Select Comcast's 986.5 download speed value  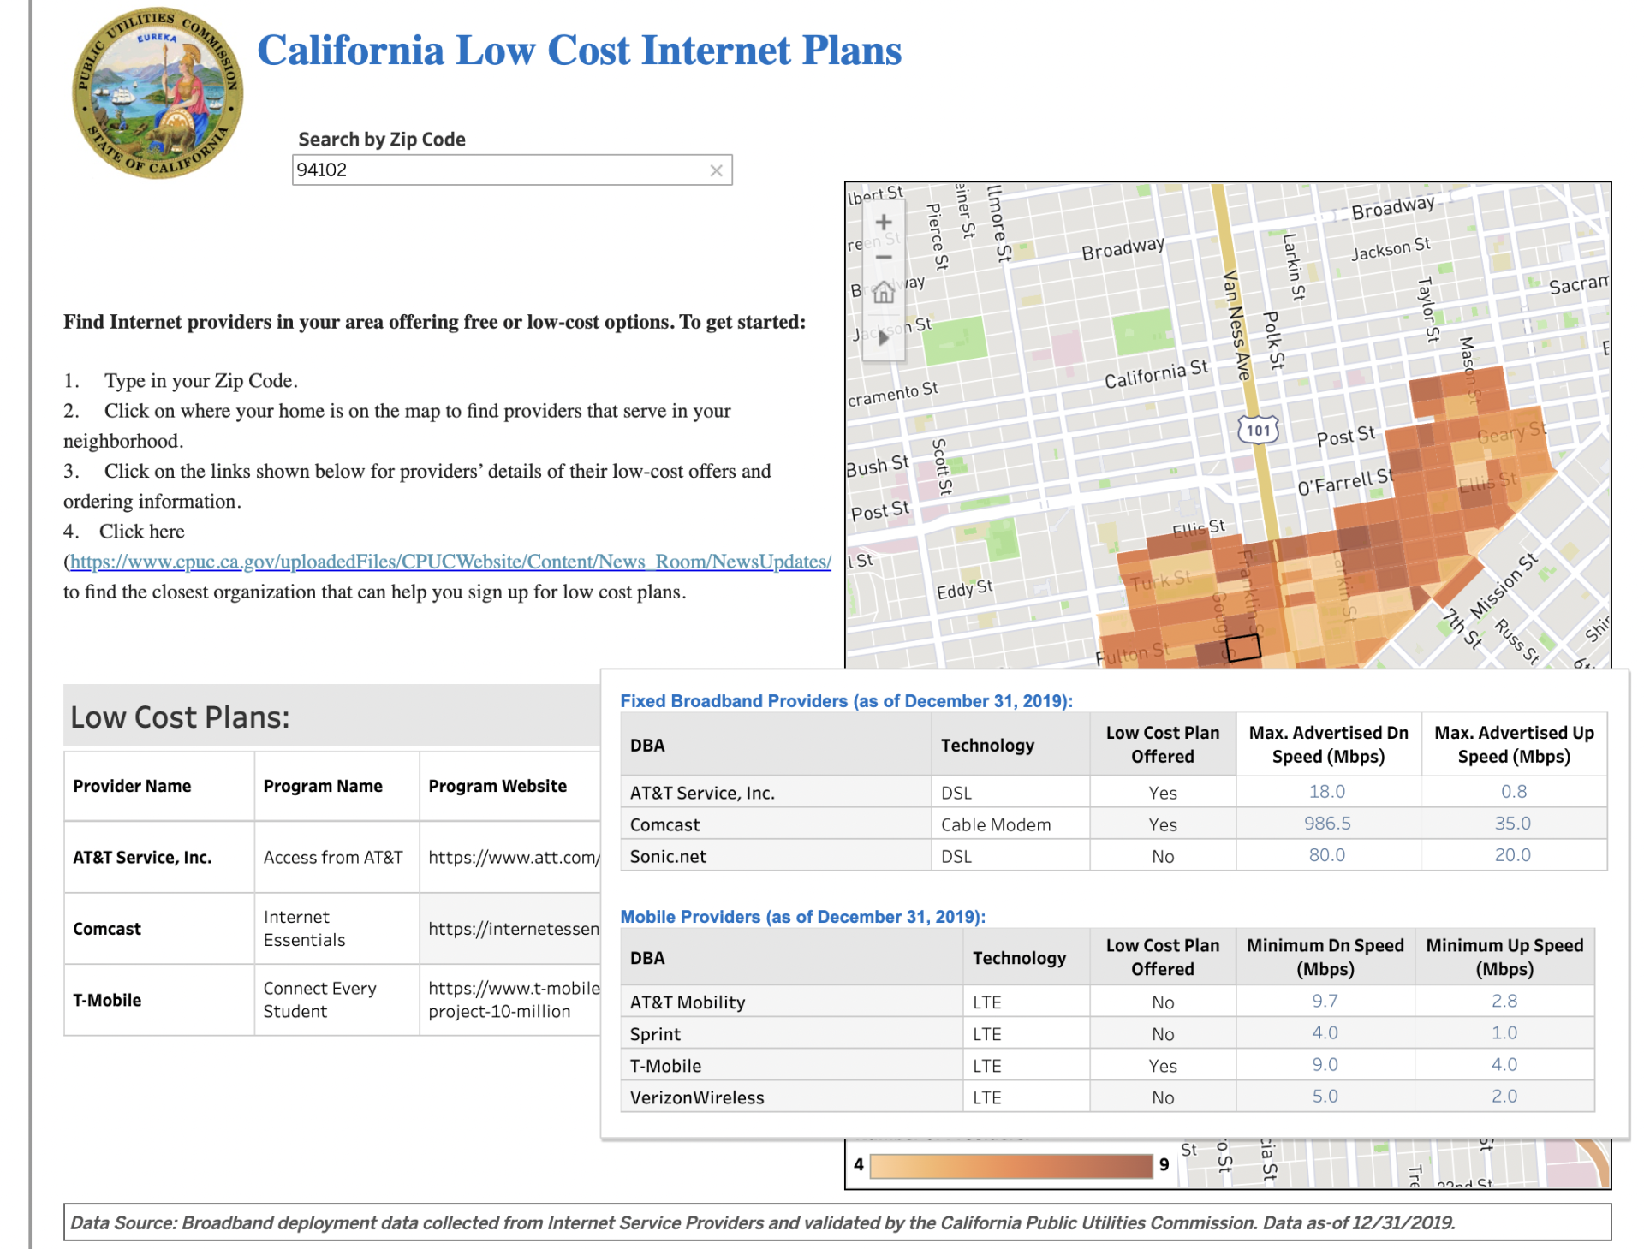(x=1327, y=824)
